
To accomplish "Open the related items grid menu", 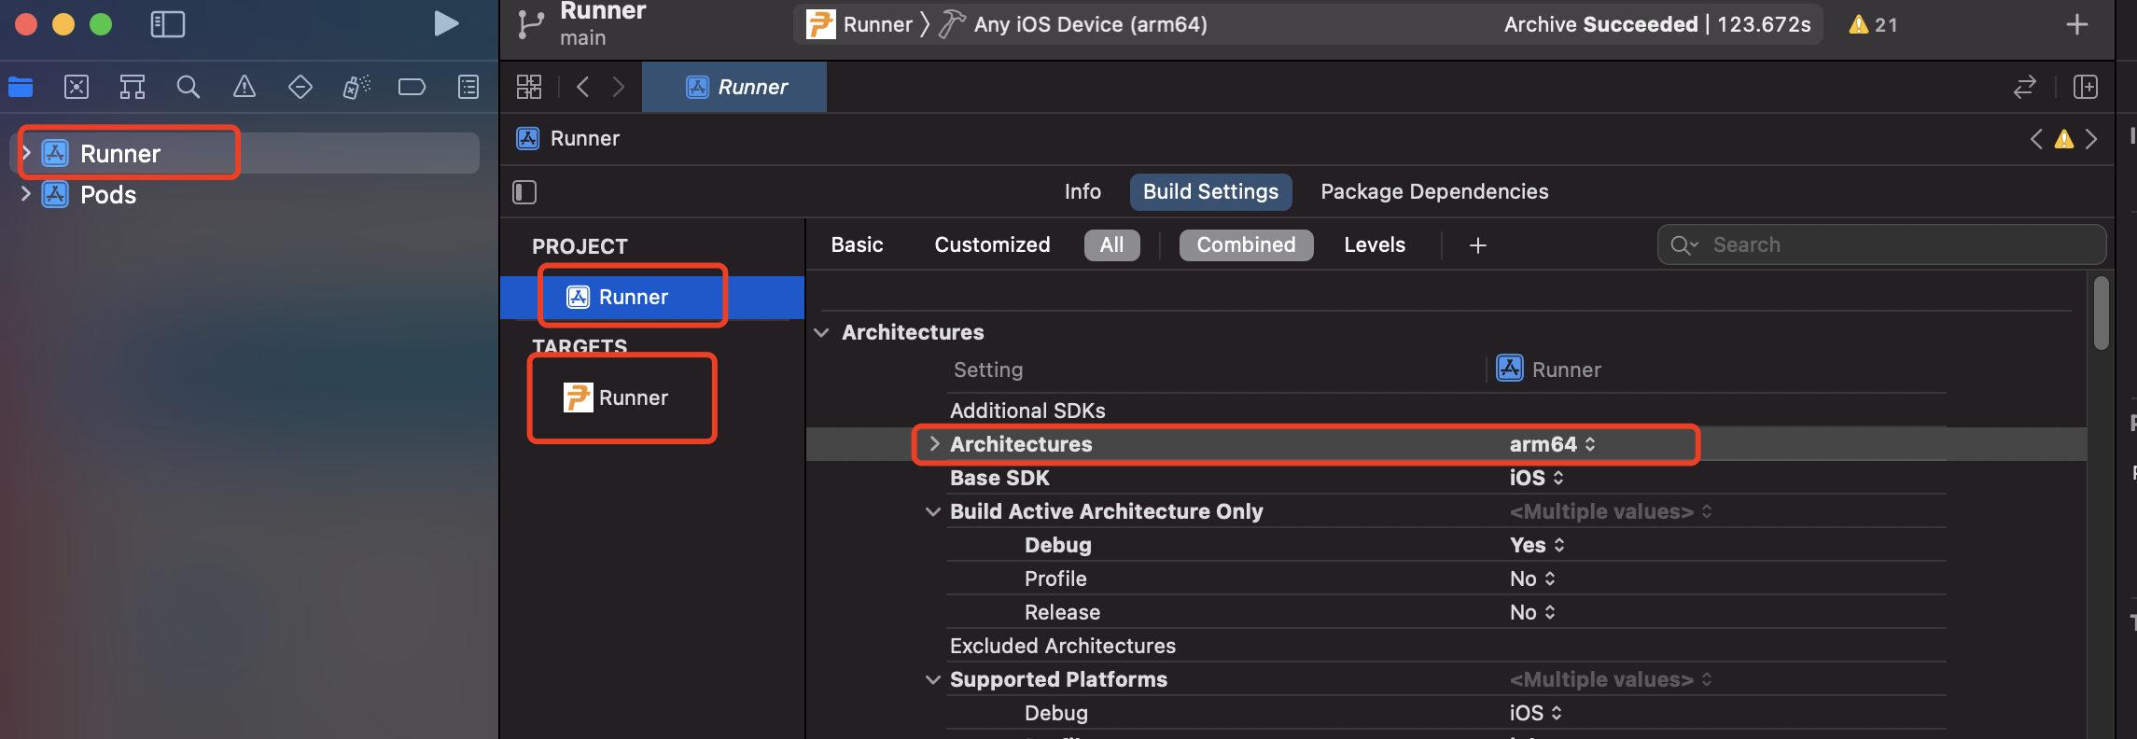I will pyautogui.click(x=529, y=87).
